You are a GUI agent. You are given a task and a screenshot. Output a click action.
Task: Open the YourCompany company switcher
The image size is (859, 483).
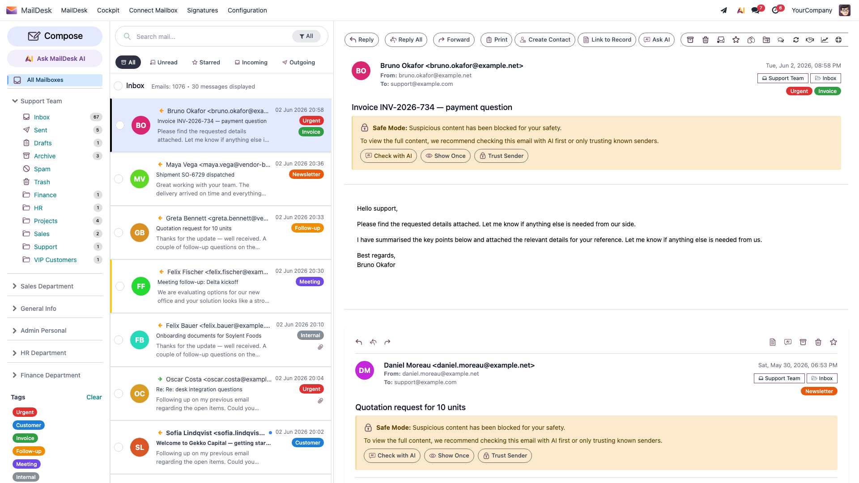[812, 10]
